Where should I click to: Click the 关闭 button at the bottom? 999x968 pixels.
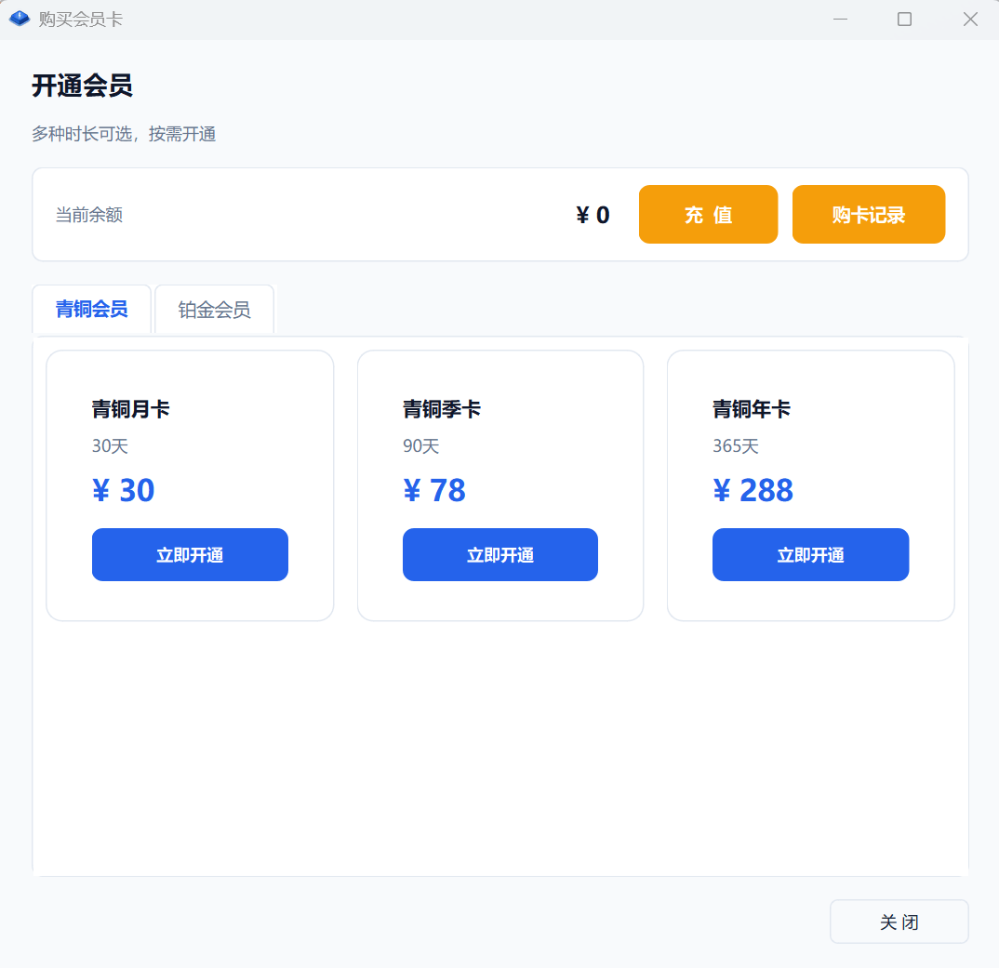coord(899,922)
